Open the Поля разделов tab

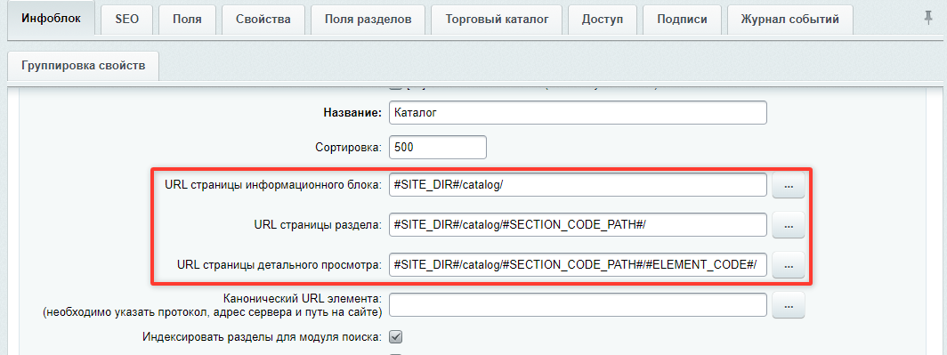click(368, 20)
